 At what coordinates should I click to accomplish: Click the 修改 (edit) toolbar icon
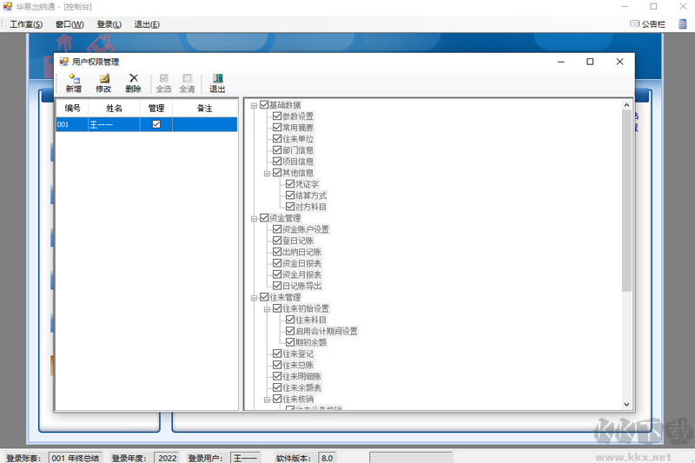pos(103,83)
